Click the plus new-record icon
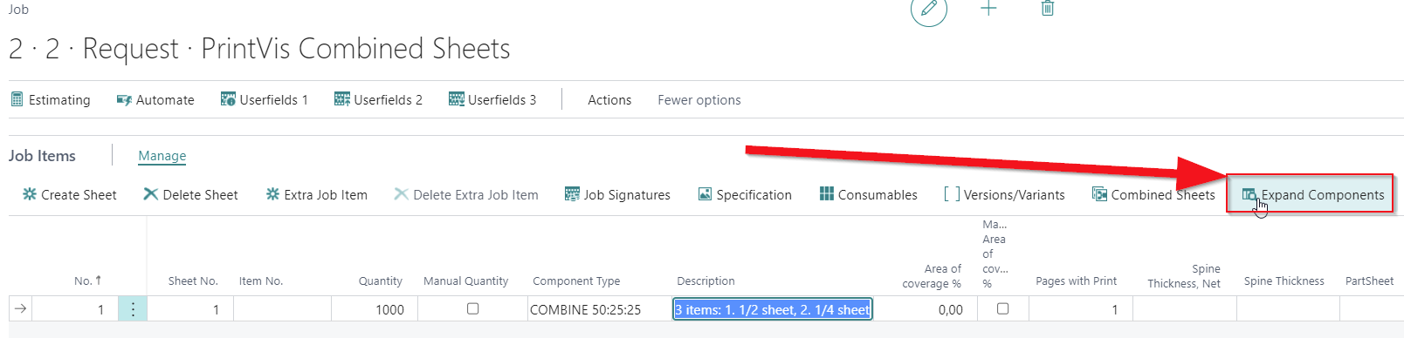Image resolution: width=1404 pixels, height=338 pixels. (x=988, y=9)
